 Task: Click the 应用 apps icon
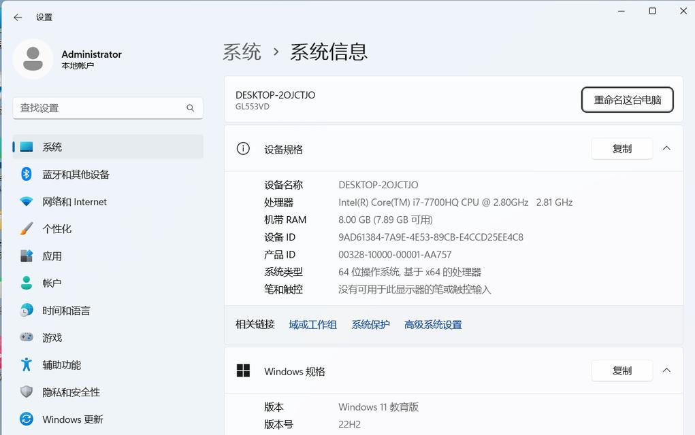pyautogui.click(x=27, y=256)
